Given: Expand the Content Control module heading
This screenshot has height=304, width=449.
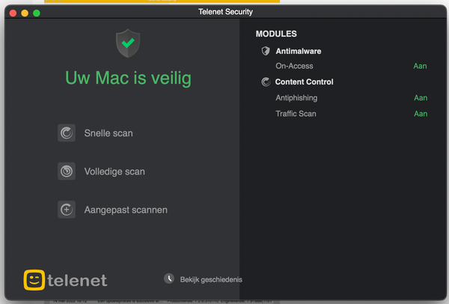Looking at the screenshot, I should click(304, 82).
